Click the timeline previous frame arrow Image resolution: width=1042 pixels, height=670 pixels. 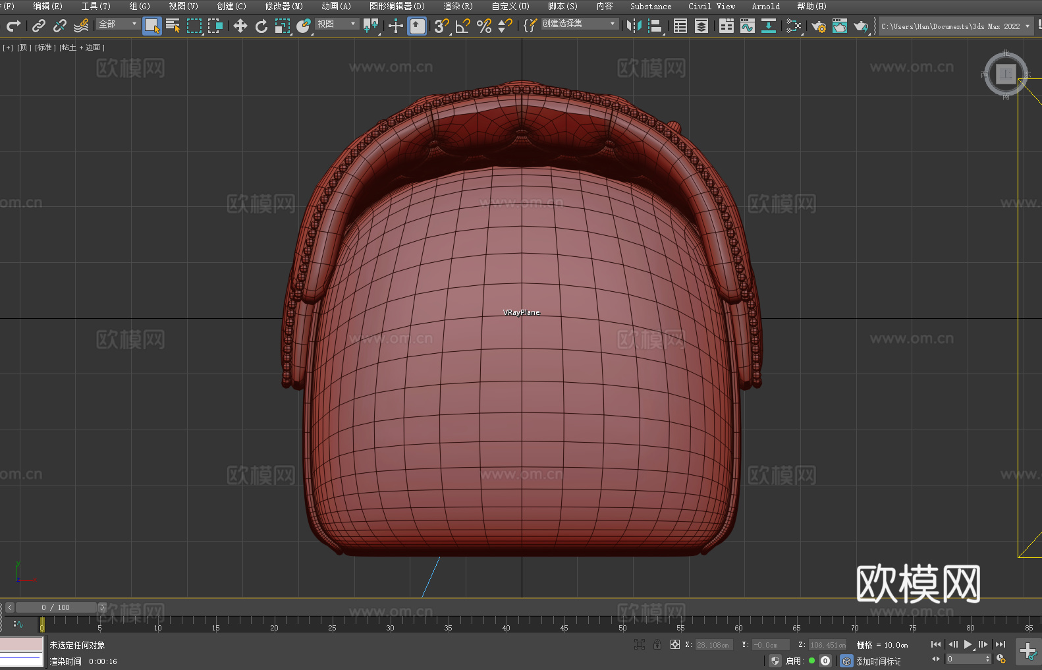pyautogui.click(x=9, y=607)
